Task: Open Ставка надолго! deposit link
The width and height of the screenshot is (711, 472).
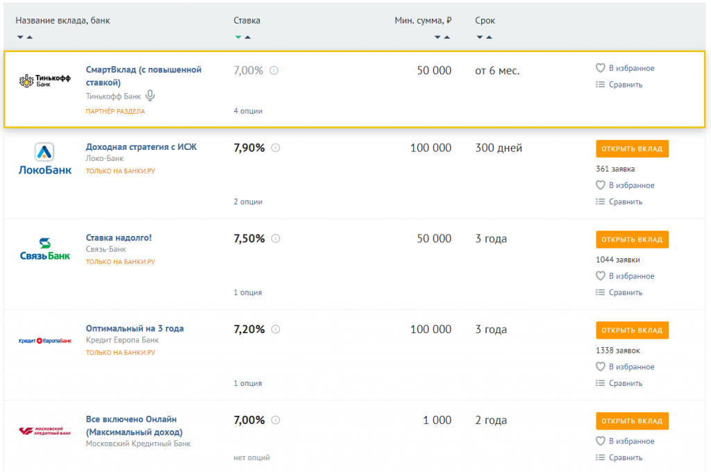Action: (x=119, y=237)
